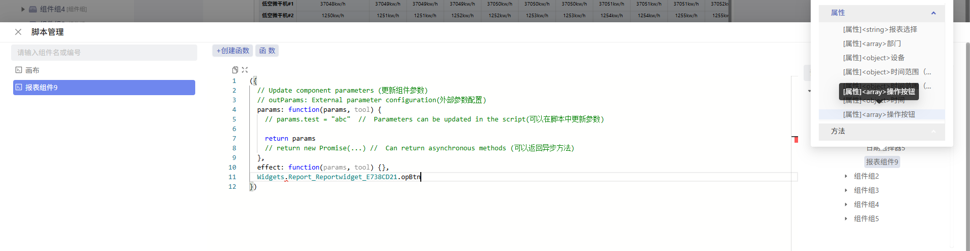Close the 脚本管理 script panel
The width and height of the screenshot is (970, 251).
[x=18, y=32]
